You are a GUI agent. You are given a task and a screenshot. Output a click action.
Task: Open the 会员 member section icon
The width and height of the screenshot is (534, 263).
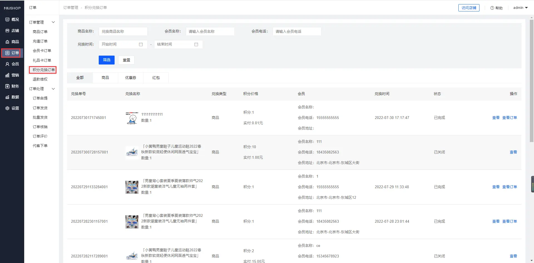tap(8, 64)
